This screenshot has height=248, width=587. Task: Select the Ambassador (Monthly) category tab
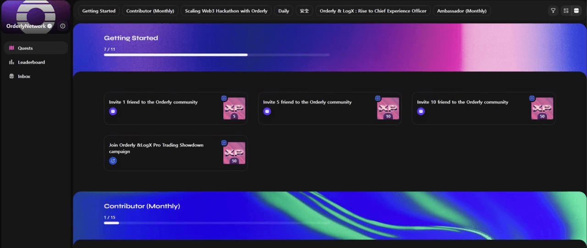(x=462, y=11)
